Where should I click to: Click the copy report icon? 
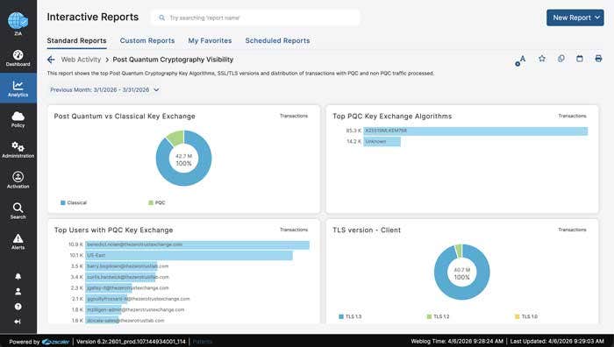point(561,59)
